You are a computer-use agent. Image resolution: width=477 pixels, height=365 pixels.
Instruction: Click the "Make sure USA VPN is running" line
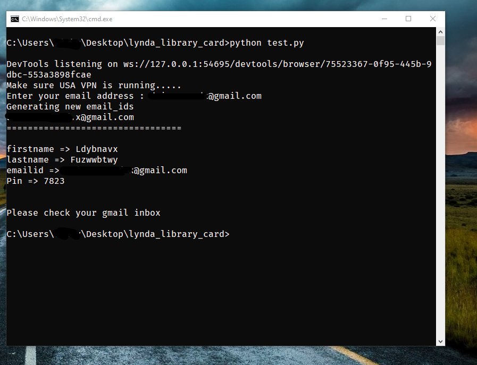tap(94, 86)
